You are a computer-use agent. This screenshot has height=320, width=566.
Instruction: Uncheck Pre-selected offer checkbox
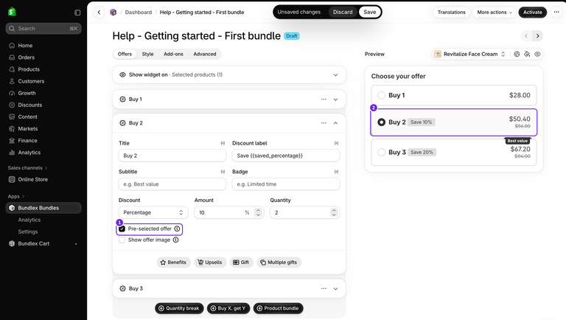pos(122,229)
